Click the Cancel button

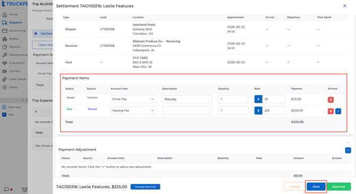click(x=294, y=187)
